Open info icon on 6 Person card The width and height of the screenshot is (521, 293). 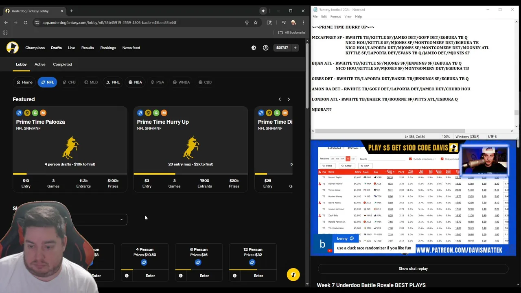click(x=181, y=276)
